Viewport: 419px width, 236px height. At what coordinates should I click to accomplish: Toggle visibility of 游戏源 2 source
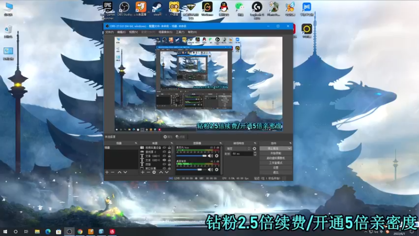[164, 152]
